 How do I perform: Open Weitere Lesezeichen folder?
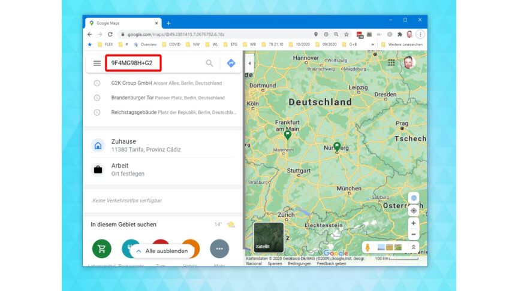[402, 44]
